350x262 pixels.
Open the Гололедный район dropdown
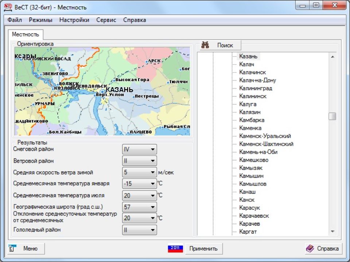click(x=152, y=230)
